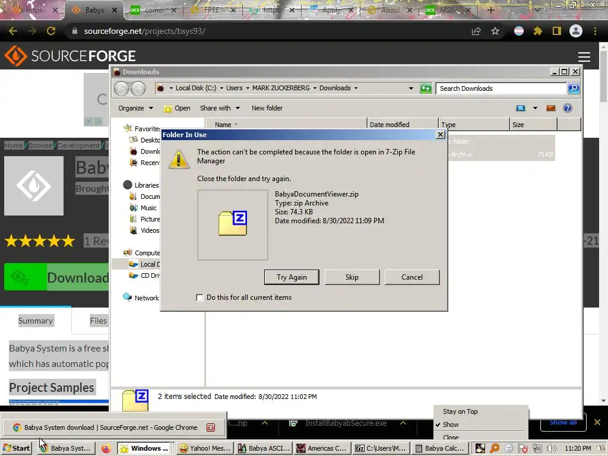608x456 pixels.
Task: Click the Windows Start button
Action: coord(17,448)
